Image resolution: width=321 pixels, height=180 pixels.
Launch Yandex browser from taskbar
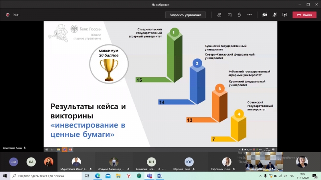(x=128, y=176)
